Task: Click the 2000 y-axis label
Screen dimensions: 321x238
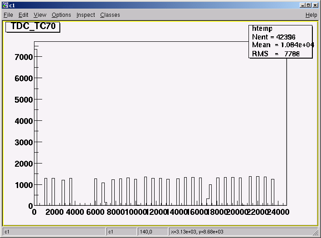Action: click(24, 164)
